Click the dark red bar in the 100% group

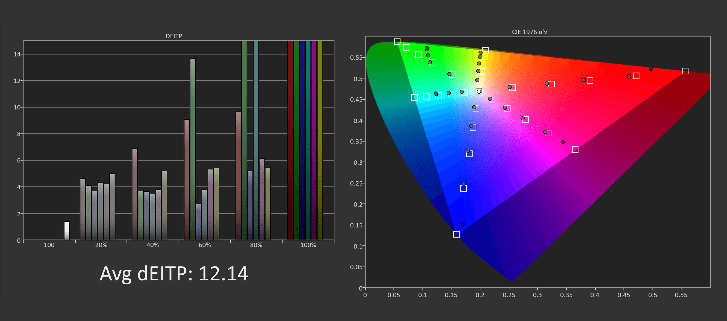click(290, 140)
